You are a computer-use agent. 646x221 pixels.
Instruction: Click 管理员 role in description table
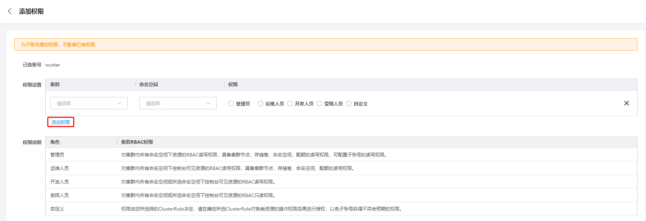pos(57,155)
